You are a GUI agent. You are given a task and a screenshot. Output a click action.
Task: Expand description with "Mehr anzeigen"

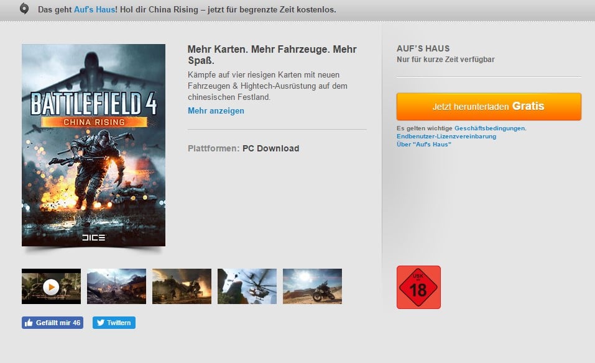[x=216, y=111]
